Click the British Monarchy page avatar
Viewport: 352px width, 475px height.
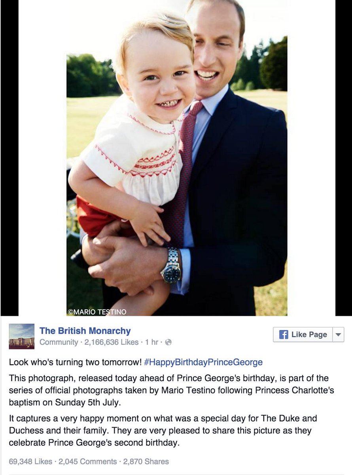22,336
